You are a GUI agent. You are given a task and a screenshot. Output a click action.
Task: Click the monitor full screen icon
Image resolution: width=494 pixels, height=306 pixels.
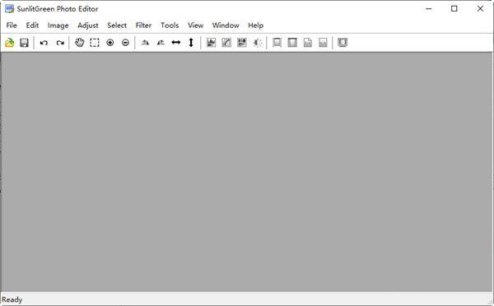[x=343, y=43]
